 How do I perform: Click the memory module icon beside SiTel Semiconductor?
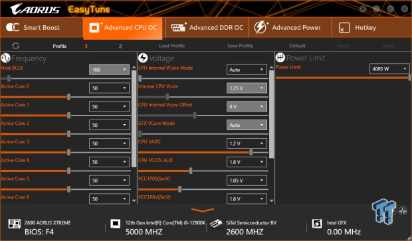click(x=216, y=224)
